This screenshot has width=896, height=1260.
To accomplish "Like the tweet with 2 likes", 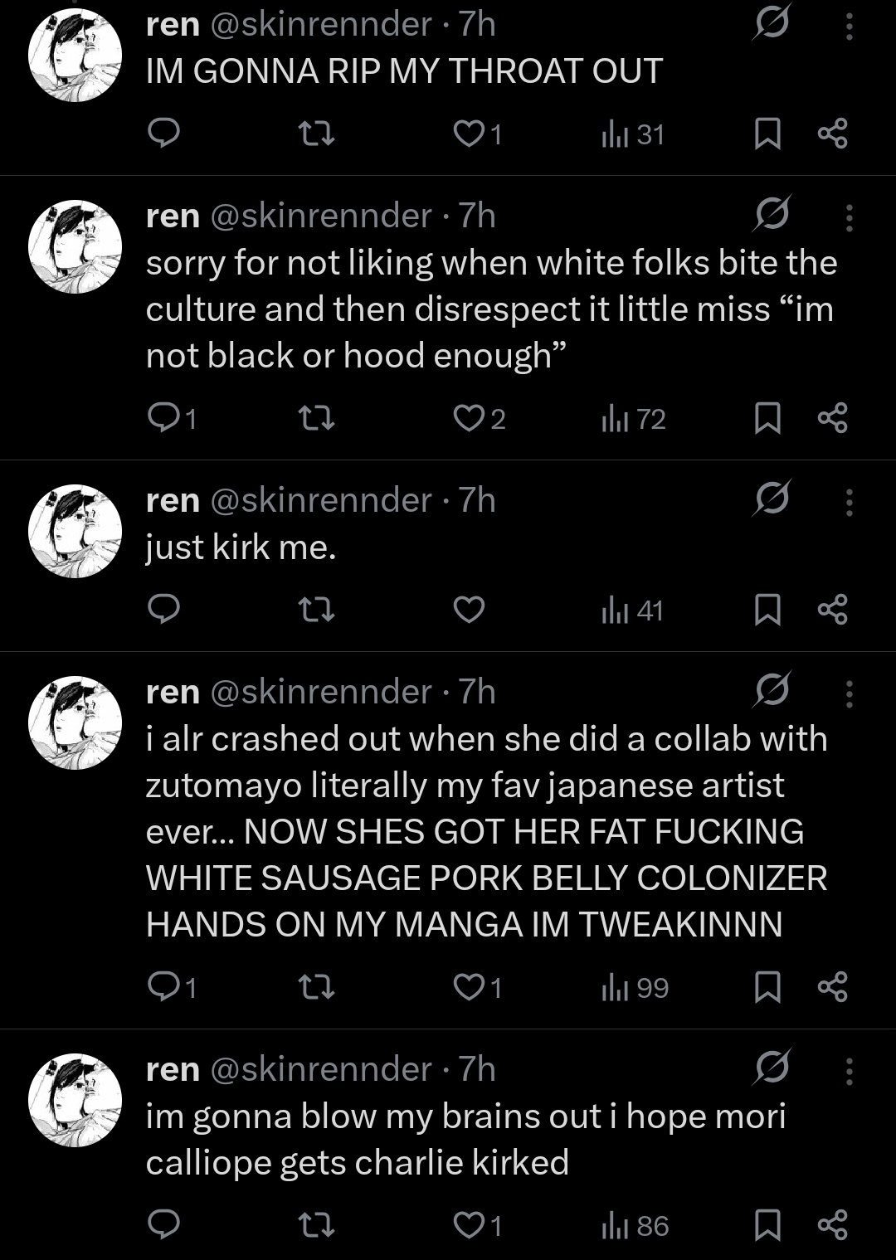I will coord(469,419).
